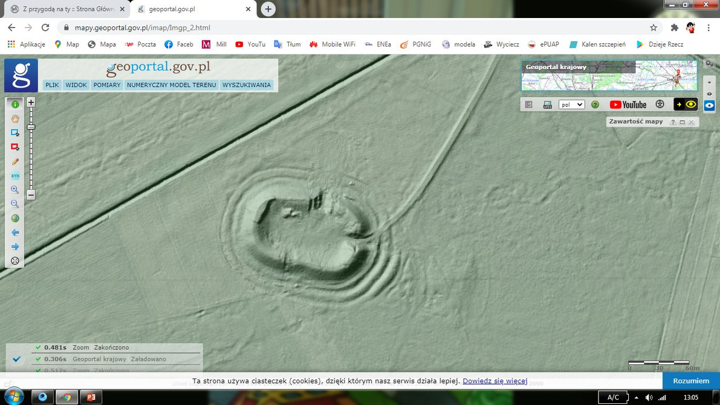This screenshot has height=405, width=720.
Task: Click help on Zawartość mapy panel
Action: pyautogui.click(x=673, y=122)
